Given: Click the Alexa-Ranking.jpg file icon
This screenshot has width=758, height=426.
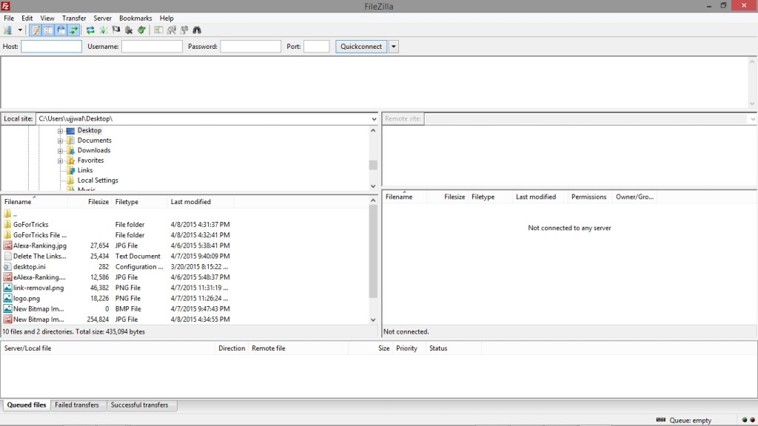Looking at the screenshot, I should pos(7,246).
